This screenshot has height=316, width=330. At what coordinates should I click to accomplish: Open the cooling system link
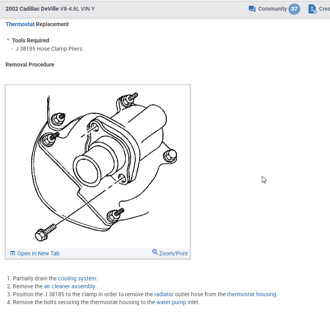click(77, 278)
